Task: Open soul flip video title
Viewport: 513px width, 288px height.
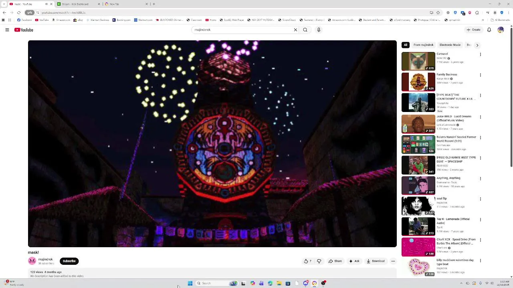Action: click(442, 198)
